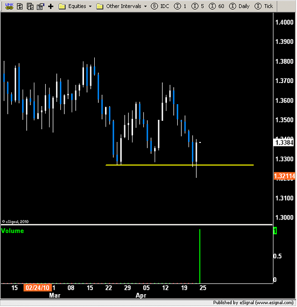Image resolution: width=297 pixels, height=307 pixels.
Task: Click the 1.3000 price axis label
Action: pos(284,218)
